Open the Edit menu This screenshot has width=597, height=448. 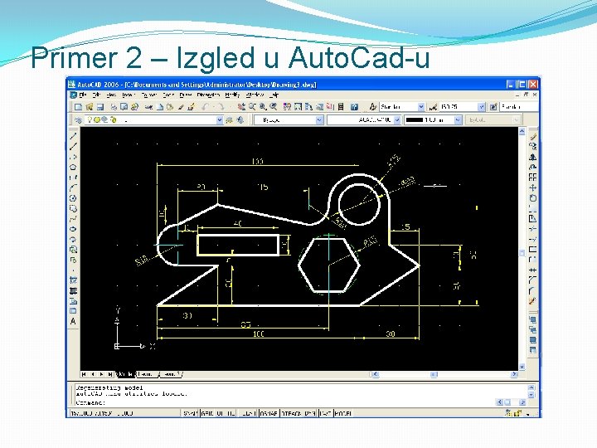(97, 95)
